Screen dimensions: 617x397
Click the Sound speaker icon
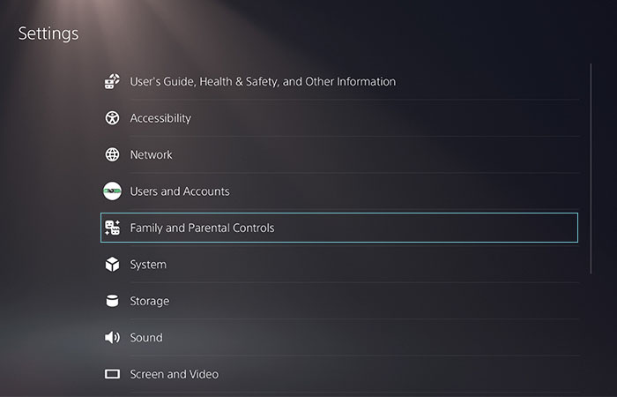point(112,338)
